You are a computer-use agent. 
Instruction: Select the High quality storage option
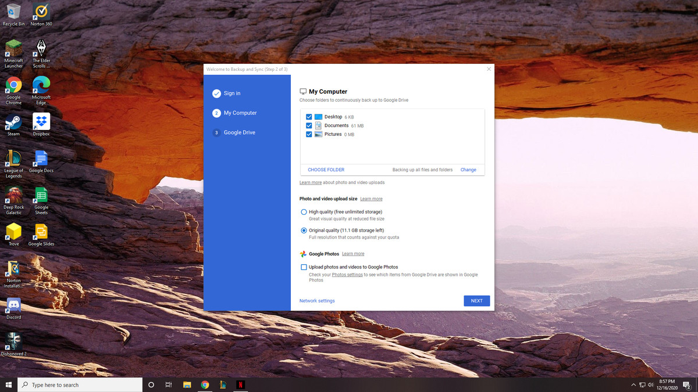303,211
